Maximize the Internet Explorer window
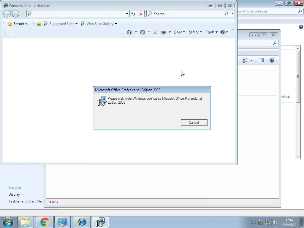 tap(220, 6)
